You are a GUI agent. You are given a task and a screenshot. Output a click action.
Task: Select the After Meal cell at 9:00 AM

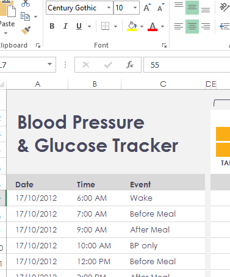click(x=163, y=230)
